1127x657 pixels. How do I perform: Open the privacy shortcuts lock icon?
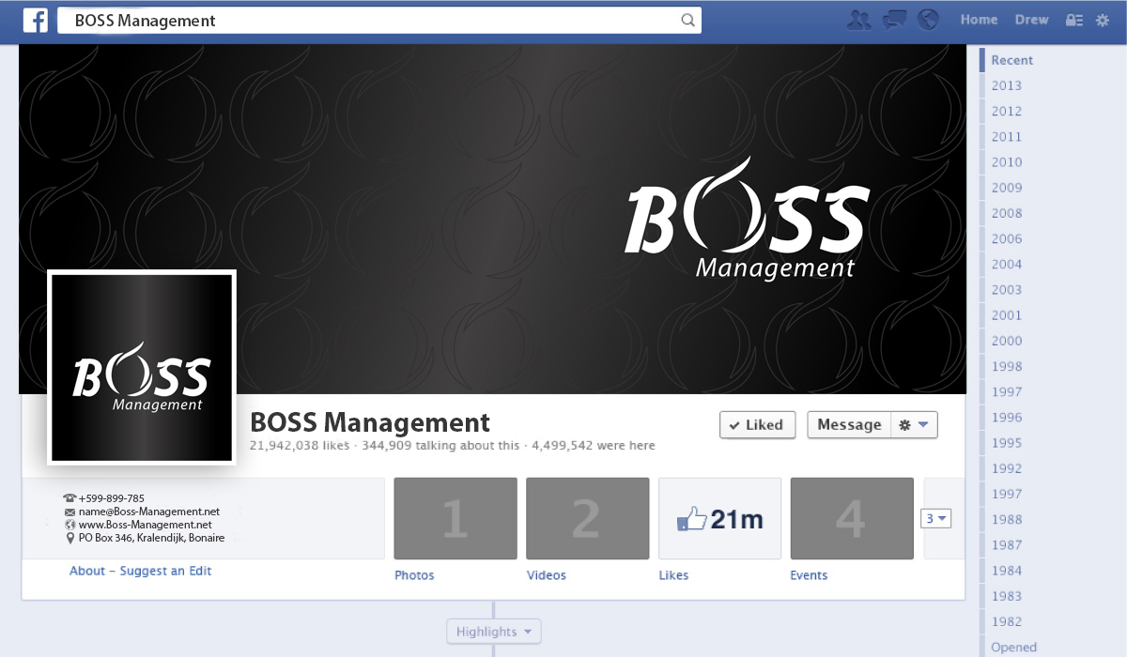(1073, 20)
